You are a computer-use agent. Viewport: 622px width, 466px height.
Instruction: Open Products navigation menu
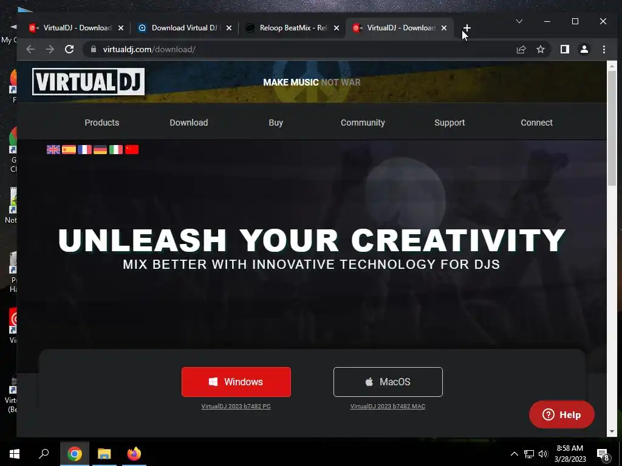[102, 123]
